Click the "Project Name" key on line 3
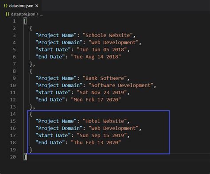Screen dimensions: 210x174 [x=56, y=35]
